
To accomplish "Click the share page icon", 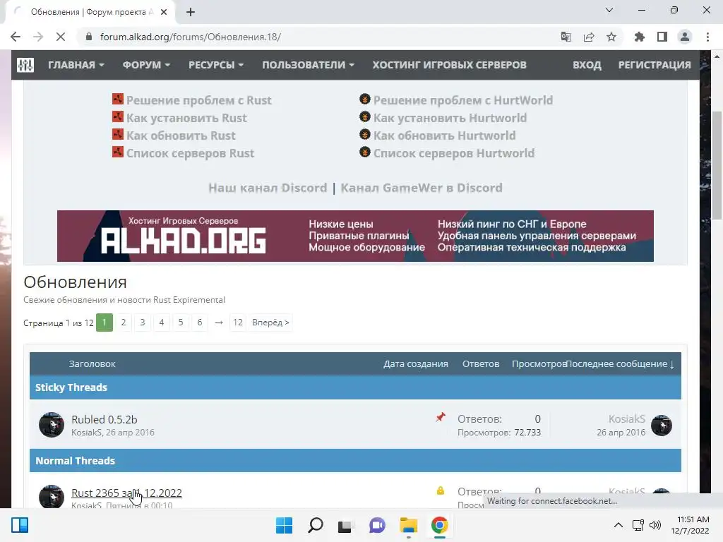I will coord(589,37).
